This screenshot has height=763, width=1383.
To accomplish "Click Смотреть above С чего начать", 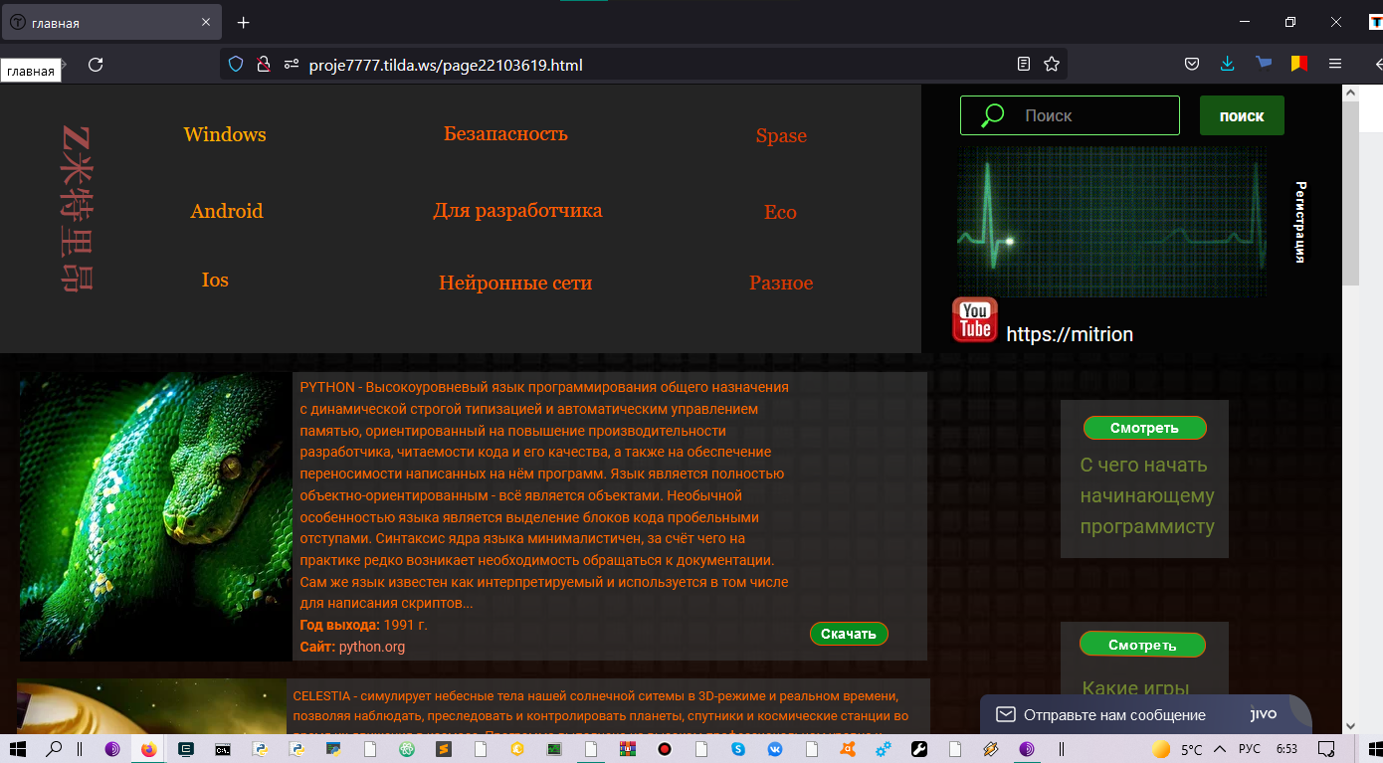I will [x=1144, y=428].
